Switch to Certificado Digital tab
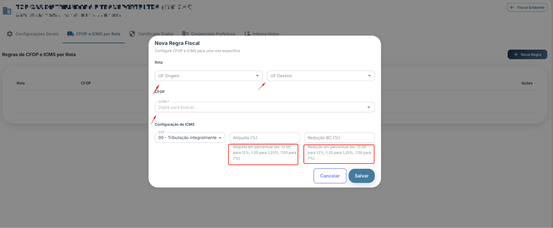The image size is (553, 228). (151, 34)
